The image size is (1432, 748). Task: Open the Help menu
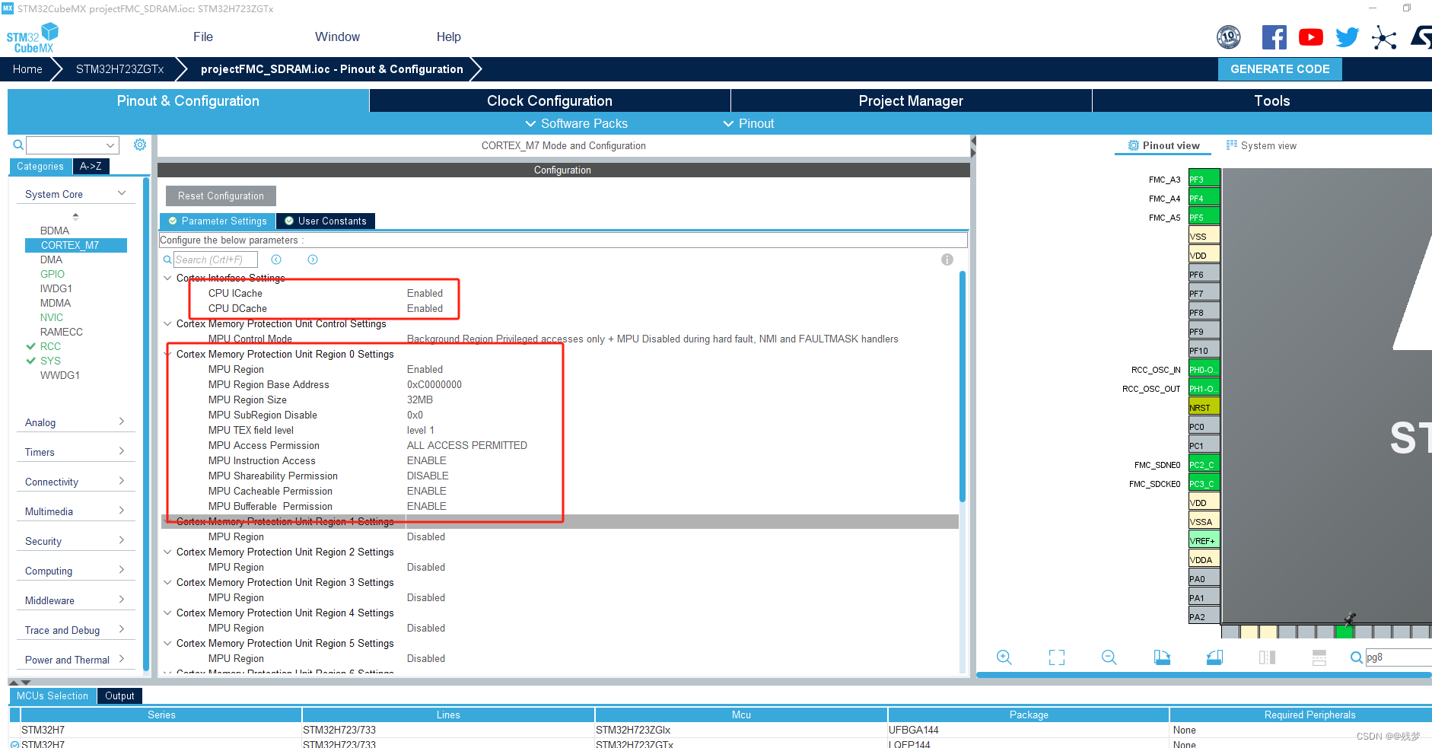[448, 37]
